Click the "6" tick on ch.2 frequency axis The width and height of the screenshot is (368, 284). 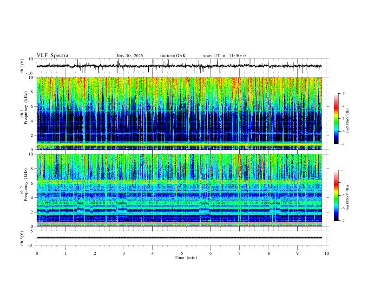33,183
